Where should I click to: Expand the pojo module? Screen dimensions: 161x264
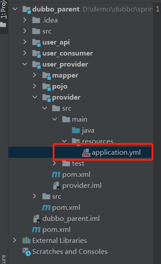(34, 86)
